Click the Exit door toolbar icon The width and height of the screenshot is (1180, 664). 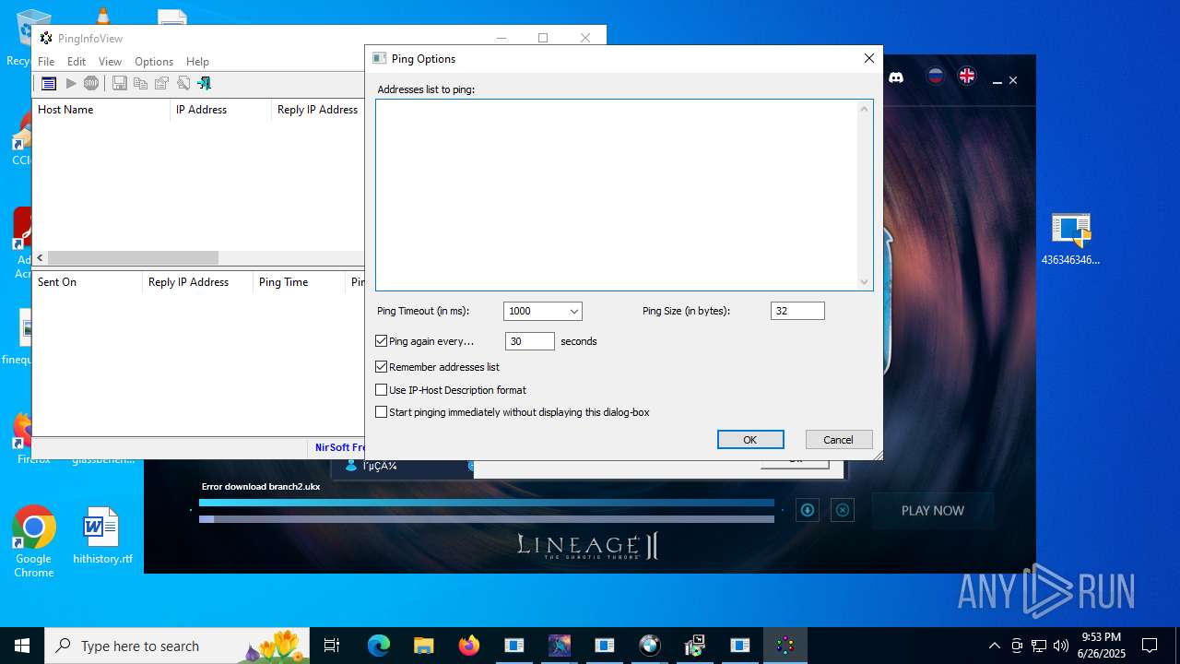point(204,83)
